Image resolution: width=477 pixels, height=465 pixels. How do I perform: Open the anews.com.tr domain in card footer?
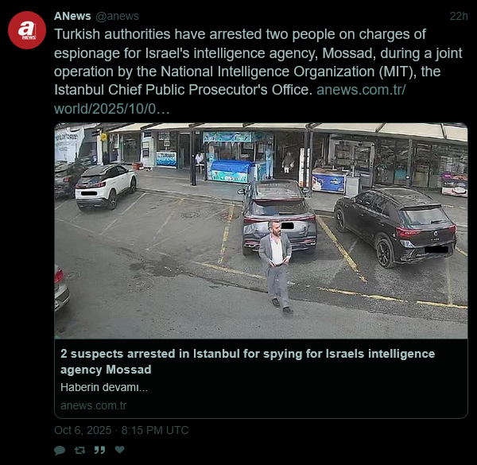93,405
